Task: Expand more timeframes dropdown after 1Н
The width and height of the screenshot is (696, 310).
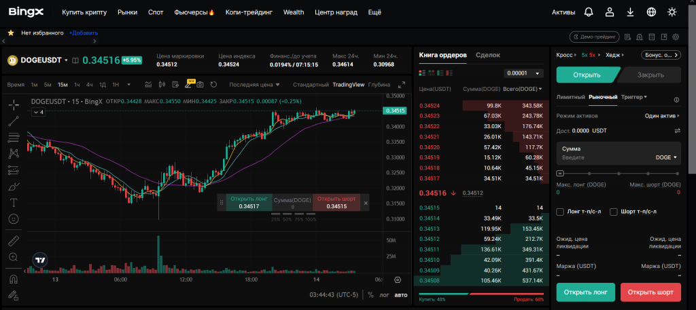Action: (128, 85)
